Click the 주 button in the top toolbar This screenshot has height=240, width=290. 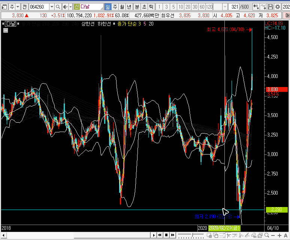12,7
